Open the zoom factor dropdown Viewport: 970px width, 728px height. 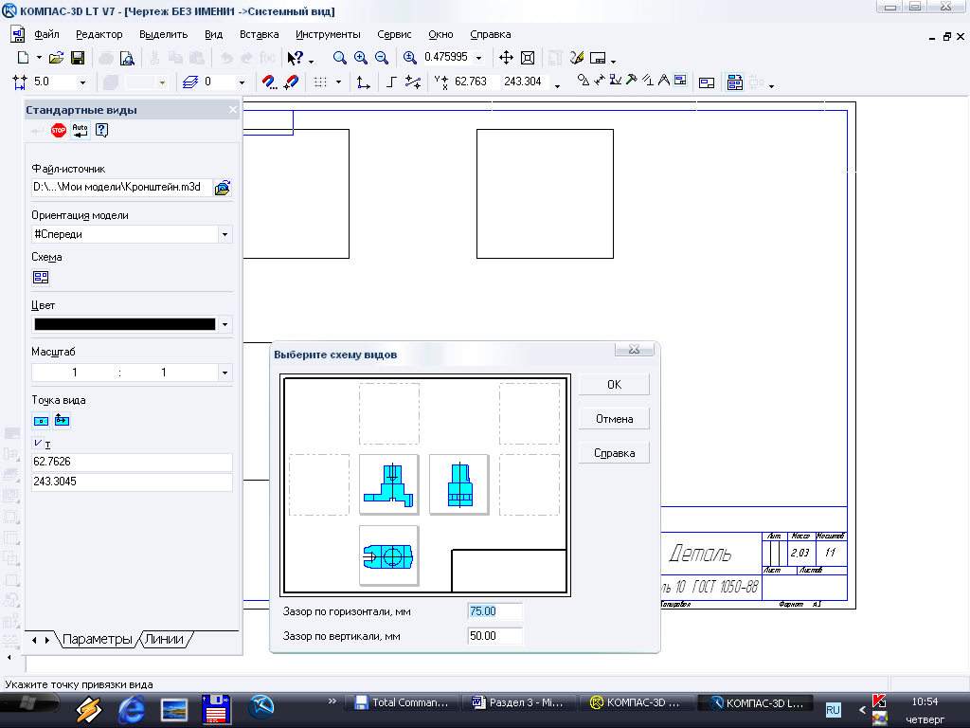pos(478,58)
